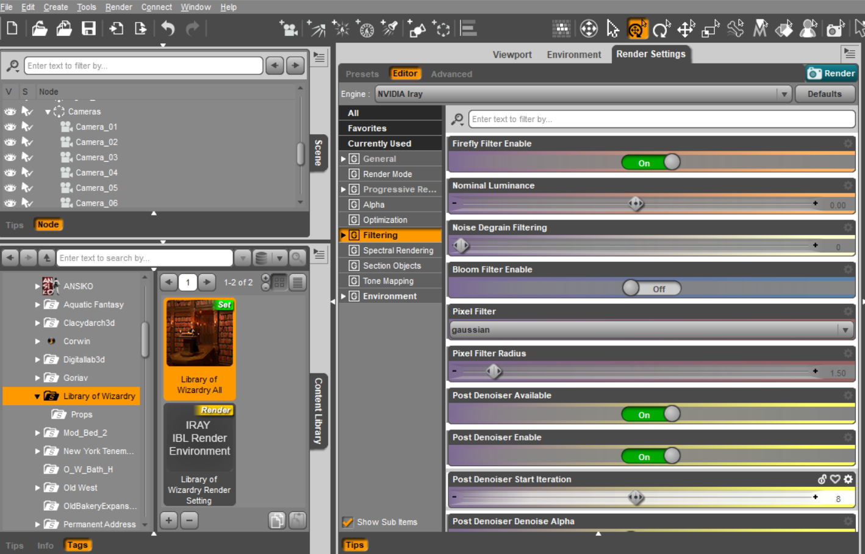The image size is (865, 554).
Task: Toggle selectability of Camera_02
Action: (27, 142)
